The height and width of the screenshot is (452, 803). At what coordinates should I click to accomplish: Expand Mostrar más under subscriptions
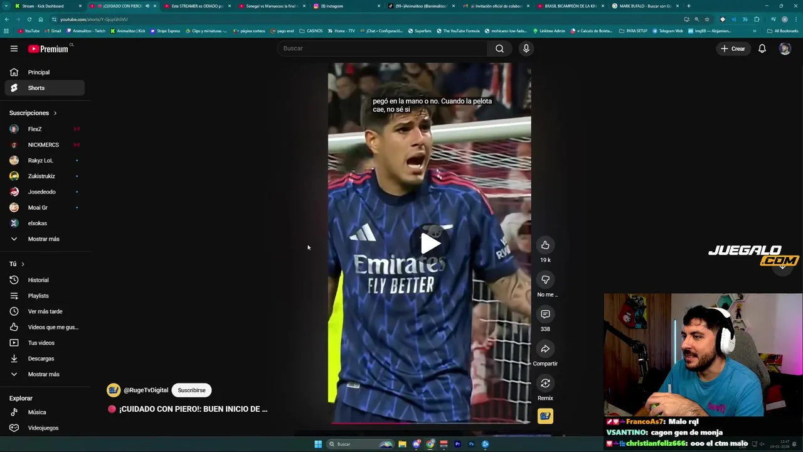pos(45,239)
